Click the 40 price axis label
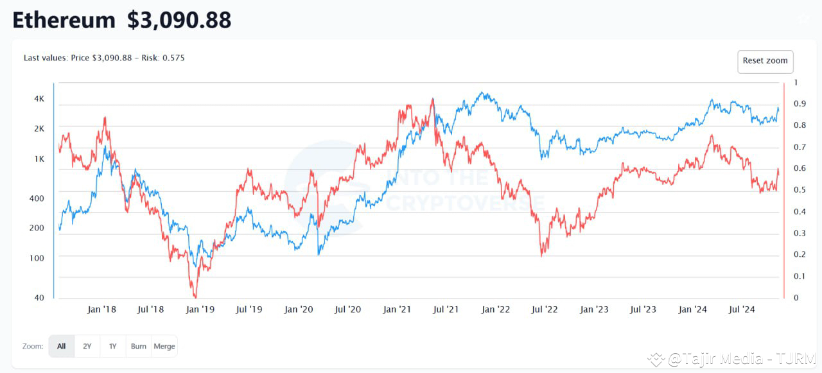The image size is (822, 373). 40,298
